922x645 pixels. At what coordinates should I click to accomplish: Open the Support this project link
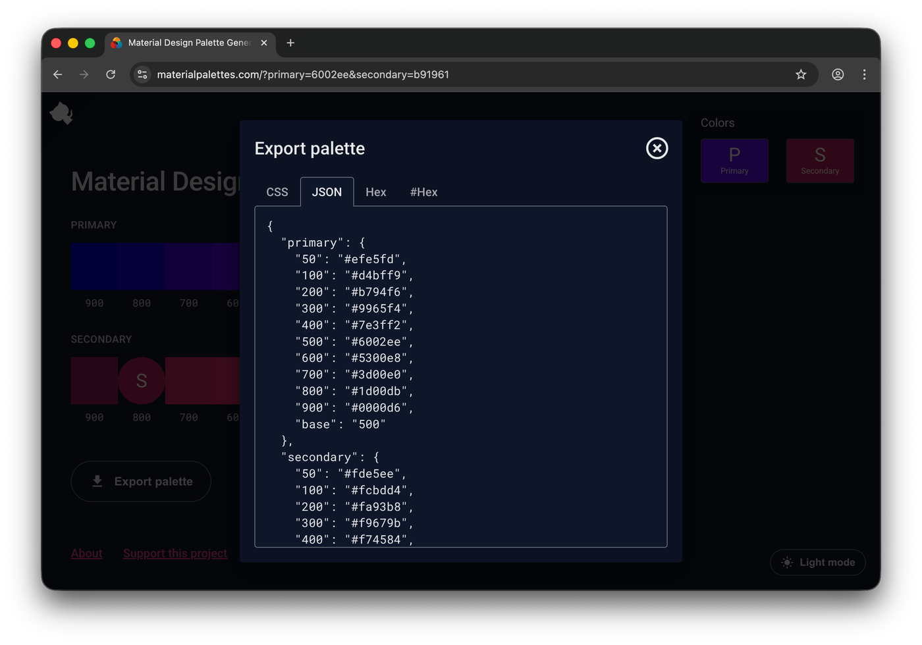(x=175, y=554)
